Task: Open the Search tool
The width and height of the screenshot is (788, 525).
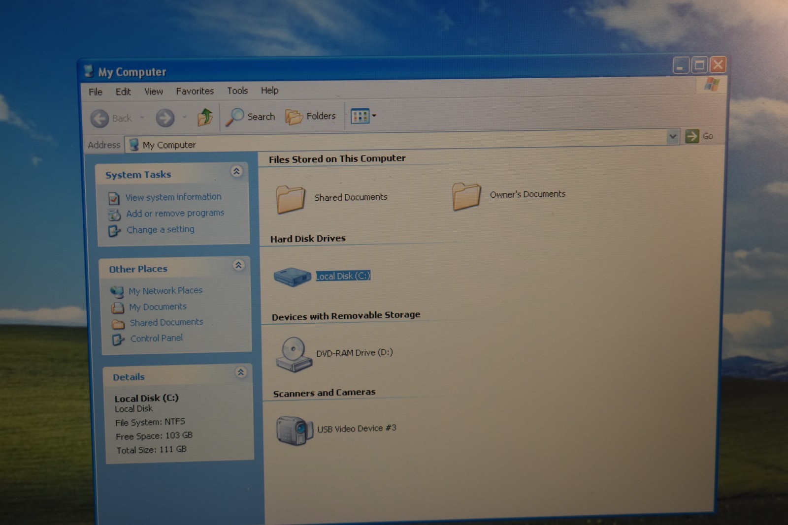Action: point(250,117)
